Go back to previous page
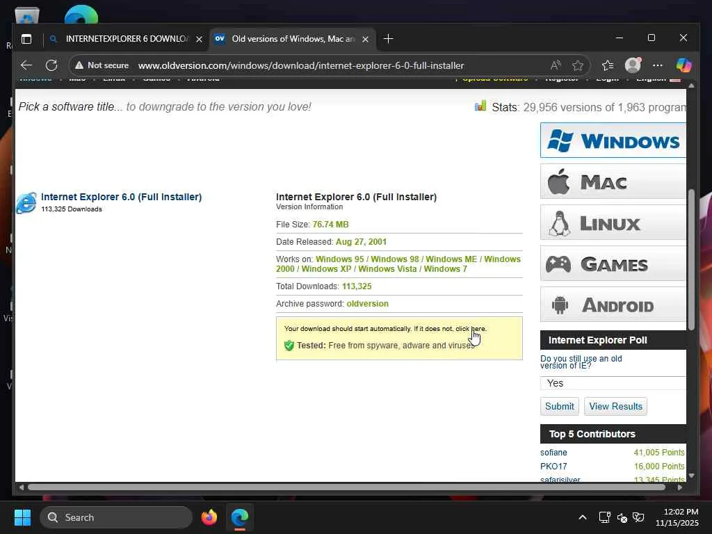 (x=26, y=65)
